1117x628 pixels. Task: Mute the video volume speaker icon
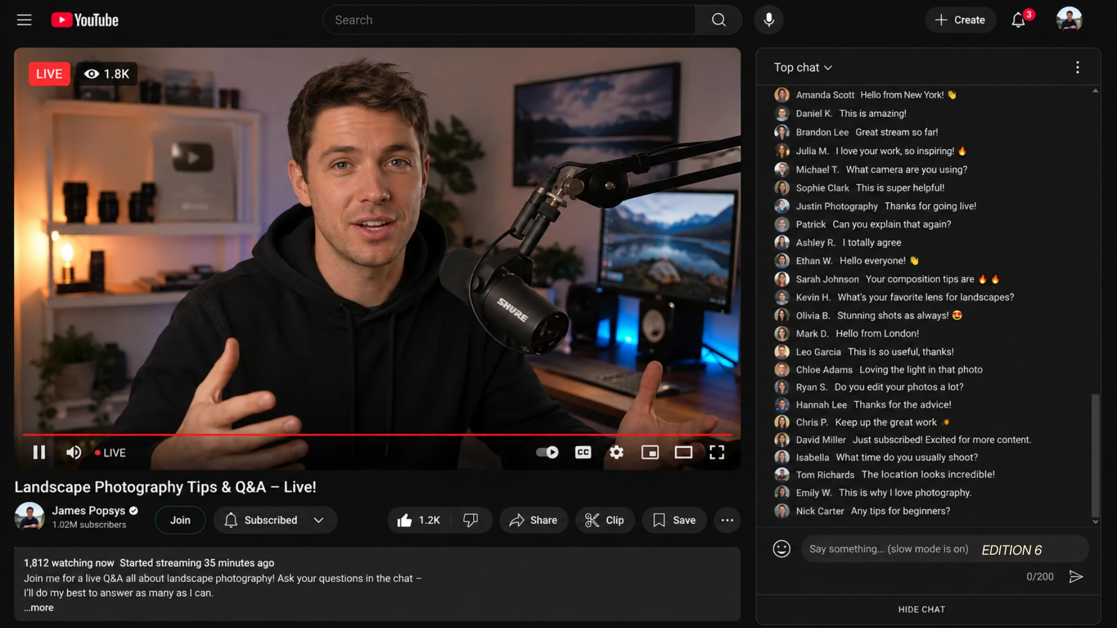pos(73,452)
